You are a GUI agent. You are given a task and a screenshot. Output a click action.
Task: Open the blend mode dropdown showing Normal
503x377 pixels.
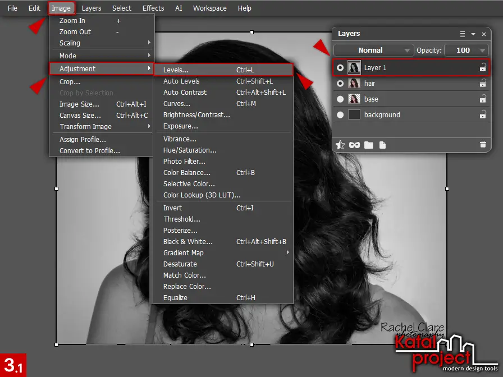coord(373,50)
